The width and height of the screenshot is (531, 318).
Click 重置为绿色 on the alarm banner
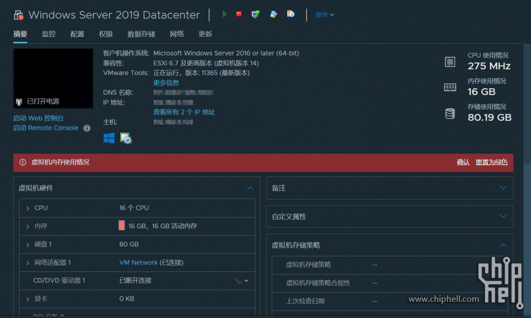point(491,162)
